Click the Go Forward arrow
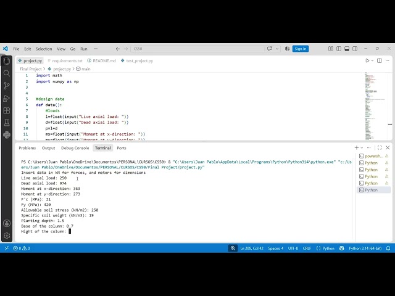 tap(126, 49)
